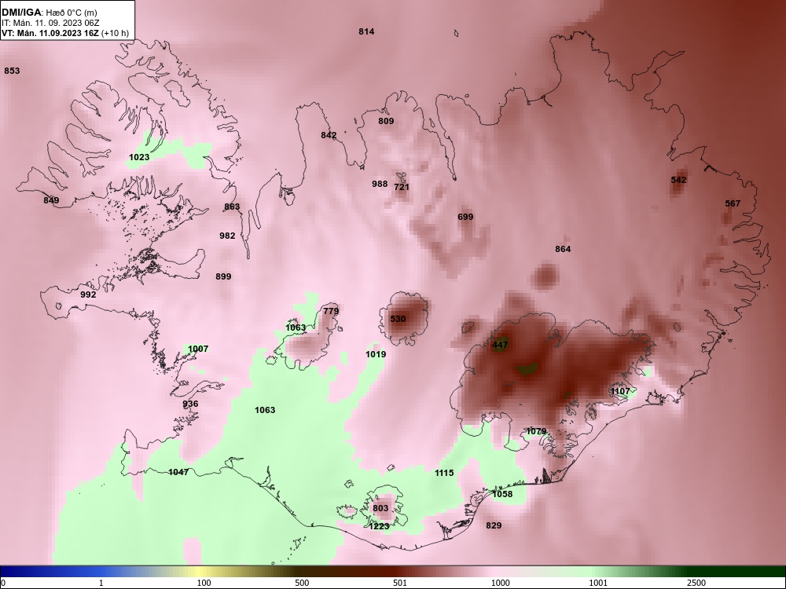This screenshot has width=786, height=589.
Task: Click the map value 567
Action: coord(733,204)
